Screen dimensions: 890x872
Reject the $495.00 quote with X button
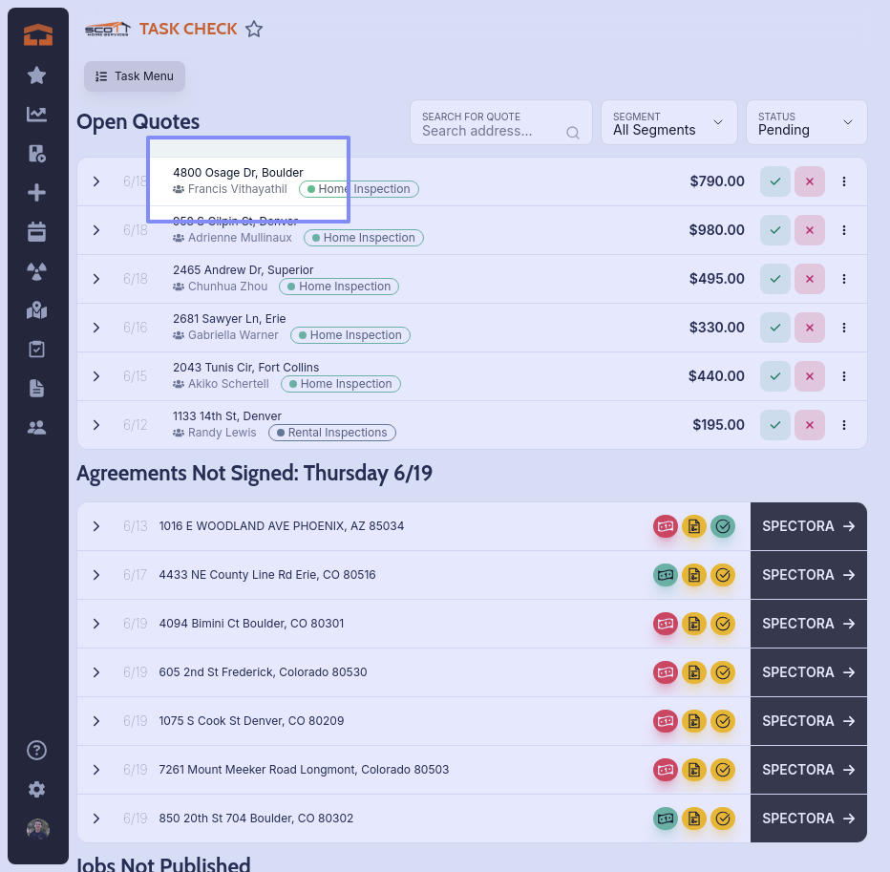[x=810, y=279]
